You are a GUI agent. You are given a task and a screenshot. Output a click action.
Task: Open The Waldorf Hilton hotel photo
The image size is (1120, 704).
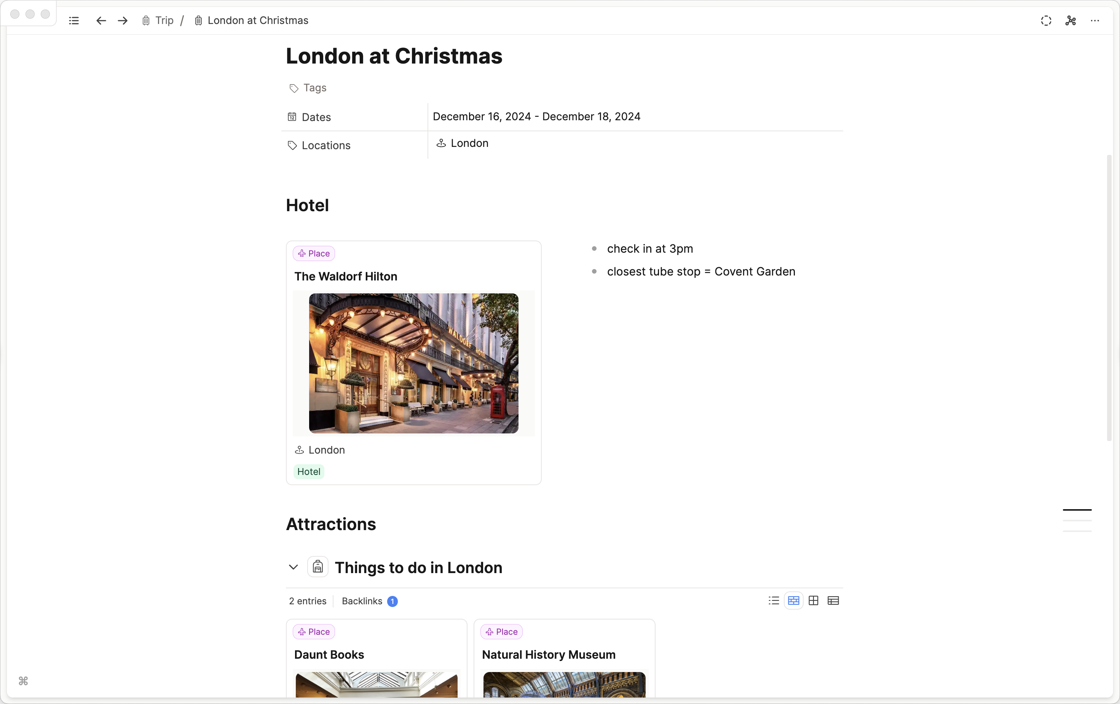[413, 363]
